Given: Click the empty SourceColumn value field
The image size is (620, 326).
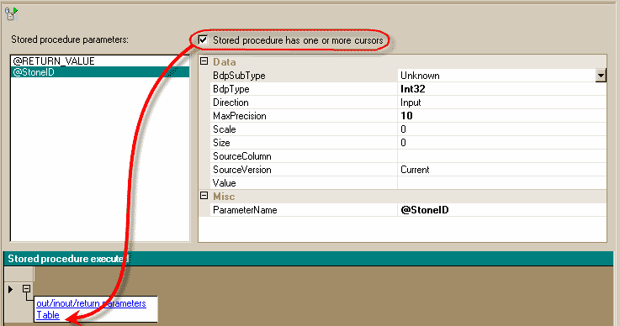Looking at the screenshot, I should coord(501,156).
